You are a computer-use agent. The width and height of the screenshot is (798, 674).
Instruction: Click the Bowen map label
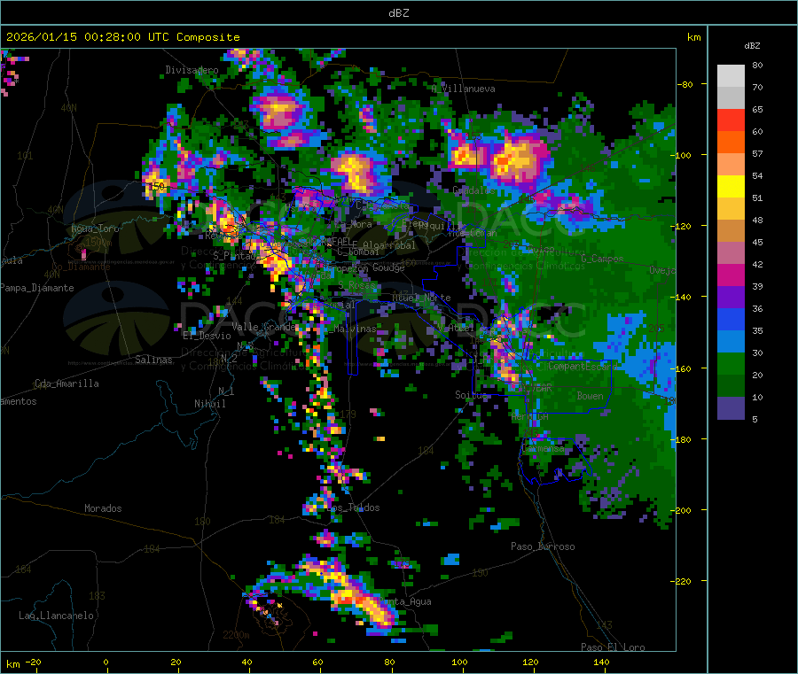pos(590,395)
